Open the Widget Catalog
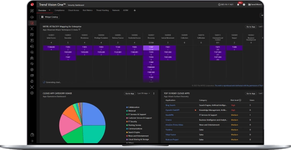Screen dimensions: 291x150 coord(50,17)
